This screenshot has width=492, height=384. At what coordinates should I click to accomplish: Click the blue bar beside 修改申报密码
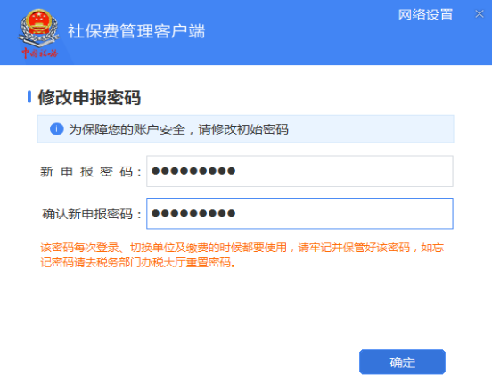pyautogui.click(x=29, y=96)
